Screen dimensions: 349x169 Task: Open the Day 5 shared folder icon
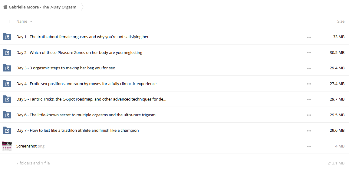(7, 99)
